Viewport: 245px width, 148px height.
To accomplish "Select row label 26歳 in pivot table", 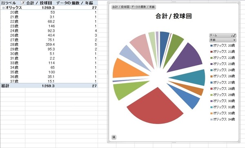I will click(14, 35).
